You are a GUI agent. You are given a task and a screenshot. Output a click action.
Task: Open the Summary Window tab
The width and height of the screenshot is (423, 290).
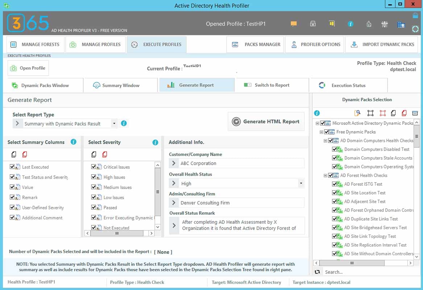pos(121,85)
